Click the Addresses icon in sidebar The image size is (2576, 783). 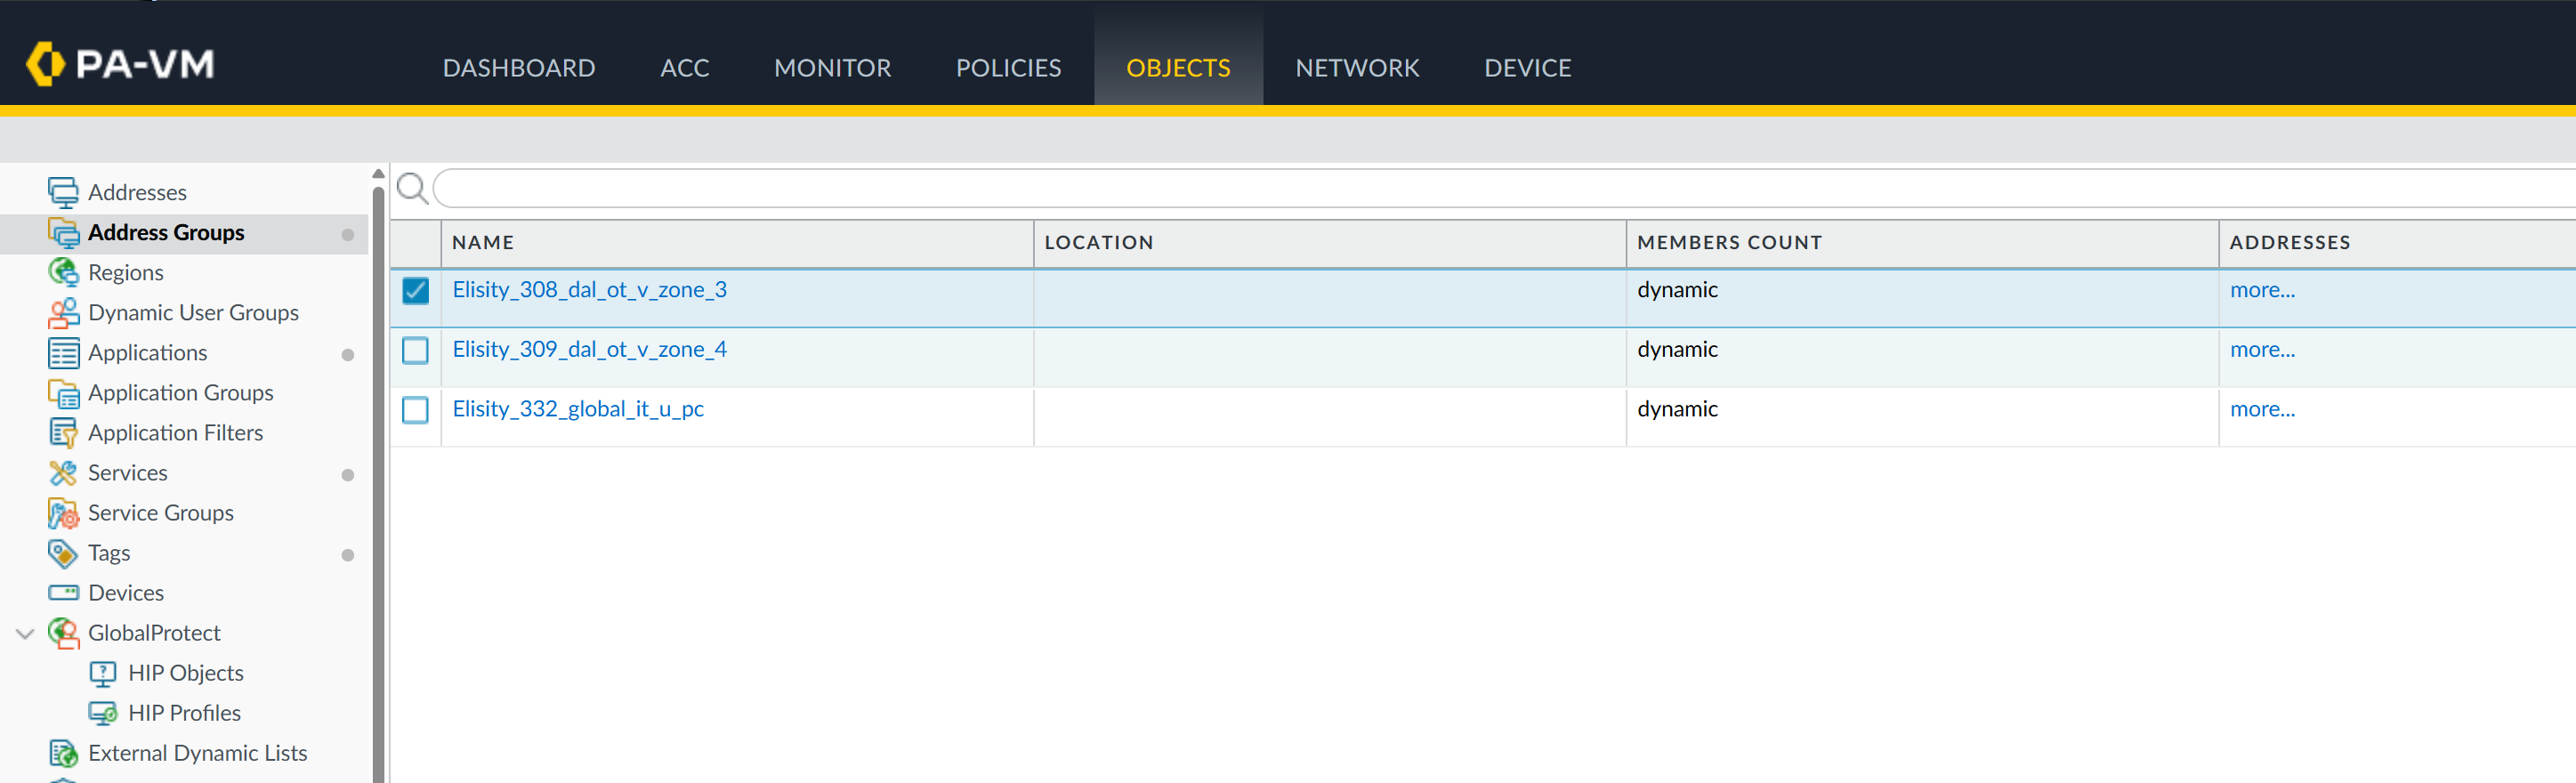point(63,192)
